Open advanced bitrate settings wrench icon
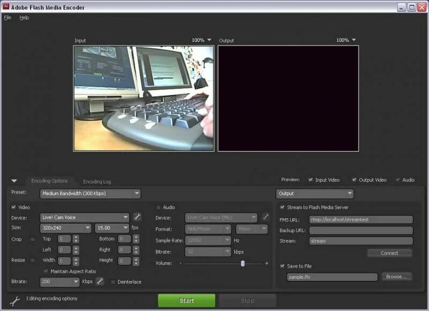This screenshot has height=311, width=429. click(x=100, y=281)
